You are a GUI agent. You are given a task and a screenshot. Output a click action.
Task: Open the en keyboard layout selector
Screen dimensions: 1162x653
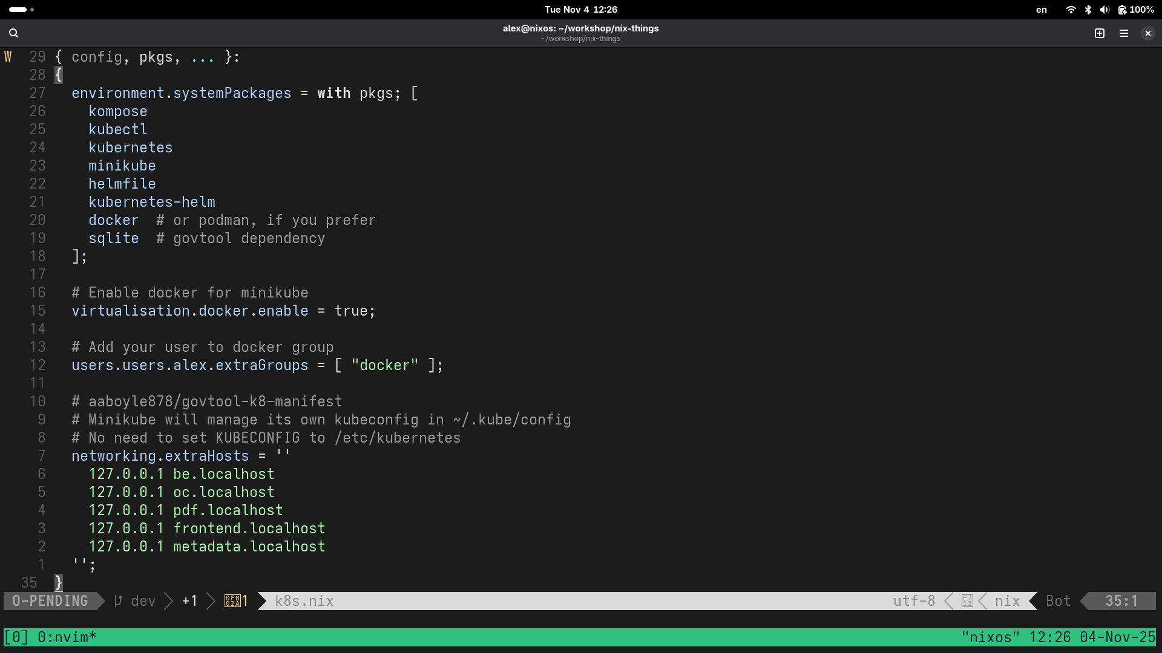(1041, 10)
